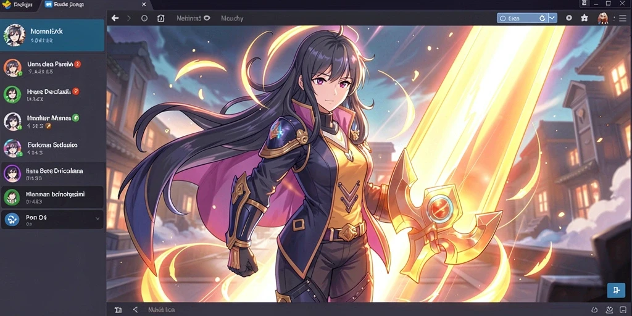
Task: Open the vertical dots menu
Action: [614, 18]
